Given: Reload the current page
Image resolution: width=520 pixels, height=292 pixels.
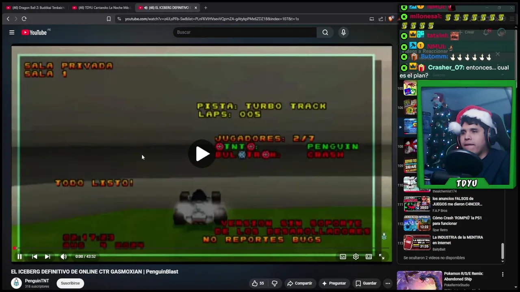Looking at the screenshot, I should pyautogui.click(x=24, y=19).
